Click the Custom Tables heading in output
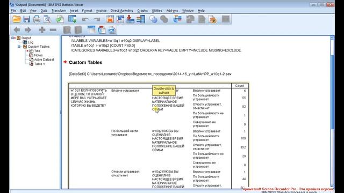 tap(85, 62)
